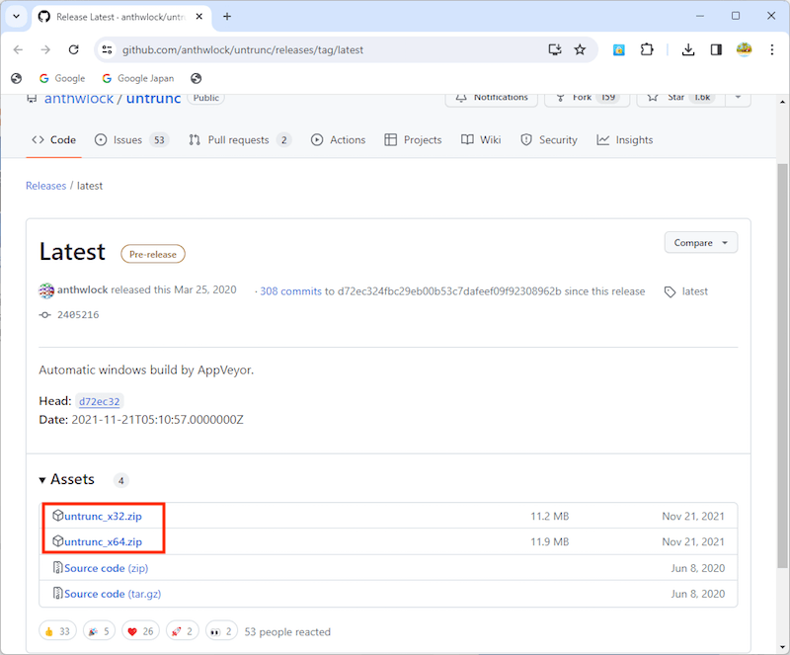The image size is (790, 655).
Task: Switch to the Actions tab
Action: pyautogui.click(x=338, y=140)
